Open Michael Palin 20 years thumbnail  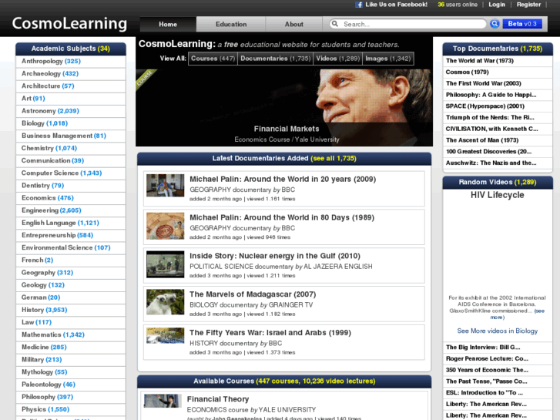click(x=166, y=185)
